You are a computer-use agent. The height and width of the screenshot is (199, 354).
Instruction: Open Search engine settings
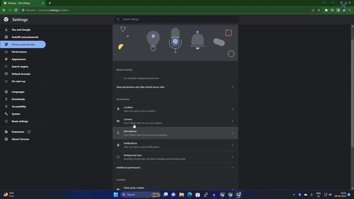[x=20, y=66]
